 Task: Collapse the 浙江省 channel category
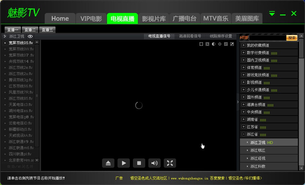(244, 134)
